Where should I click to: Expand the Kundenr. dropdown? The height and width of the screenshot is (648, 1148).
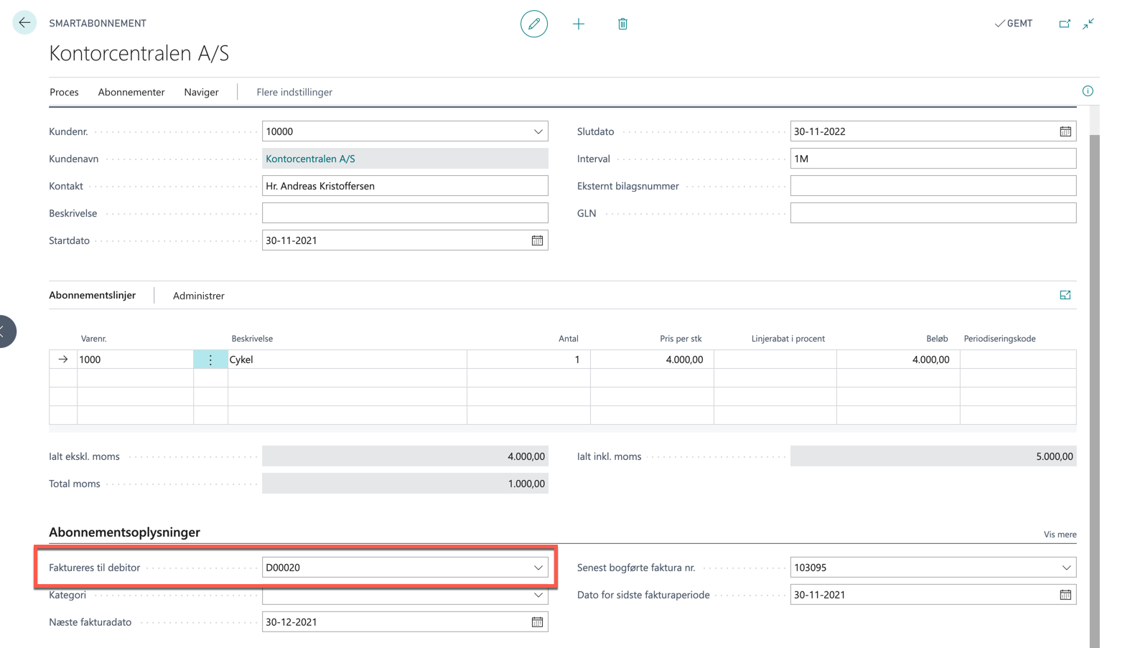[538, 131]
